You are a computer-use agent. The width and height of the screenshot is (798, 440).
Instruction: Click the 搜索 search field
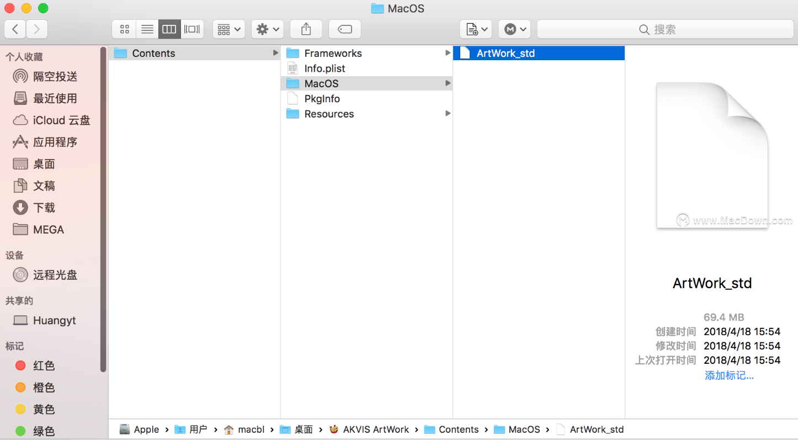[665, 29]
